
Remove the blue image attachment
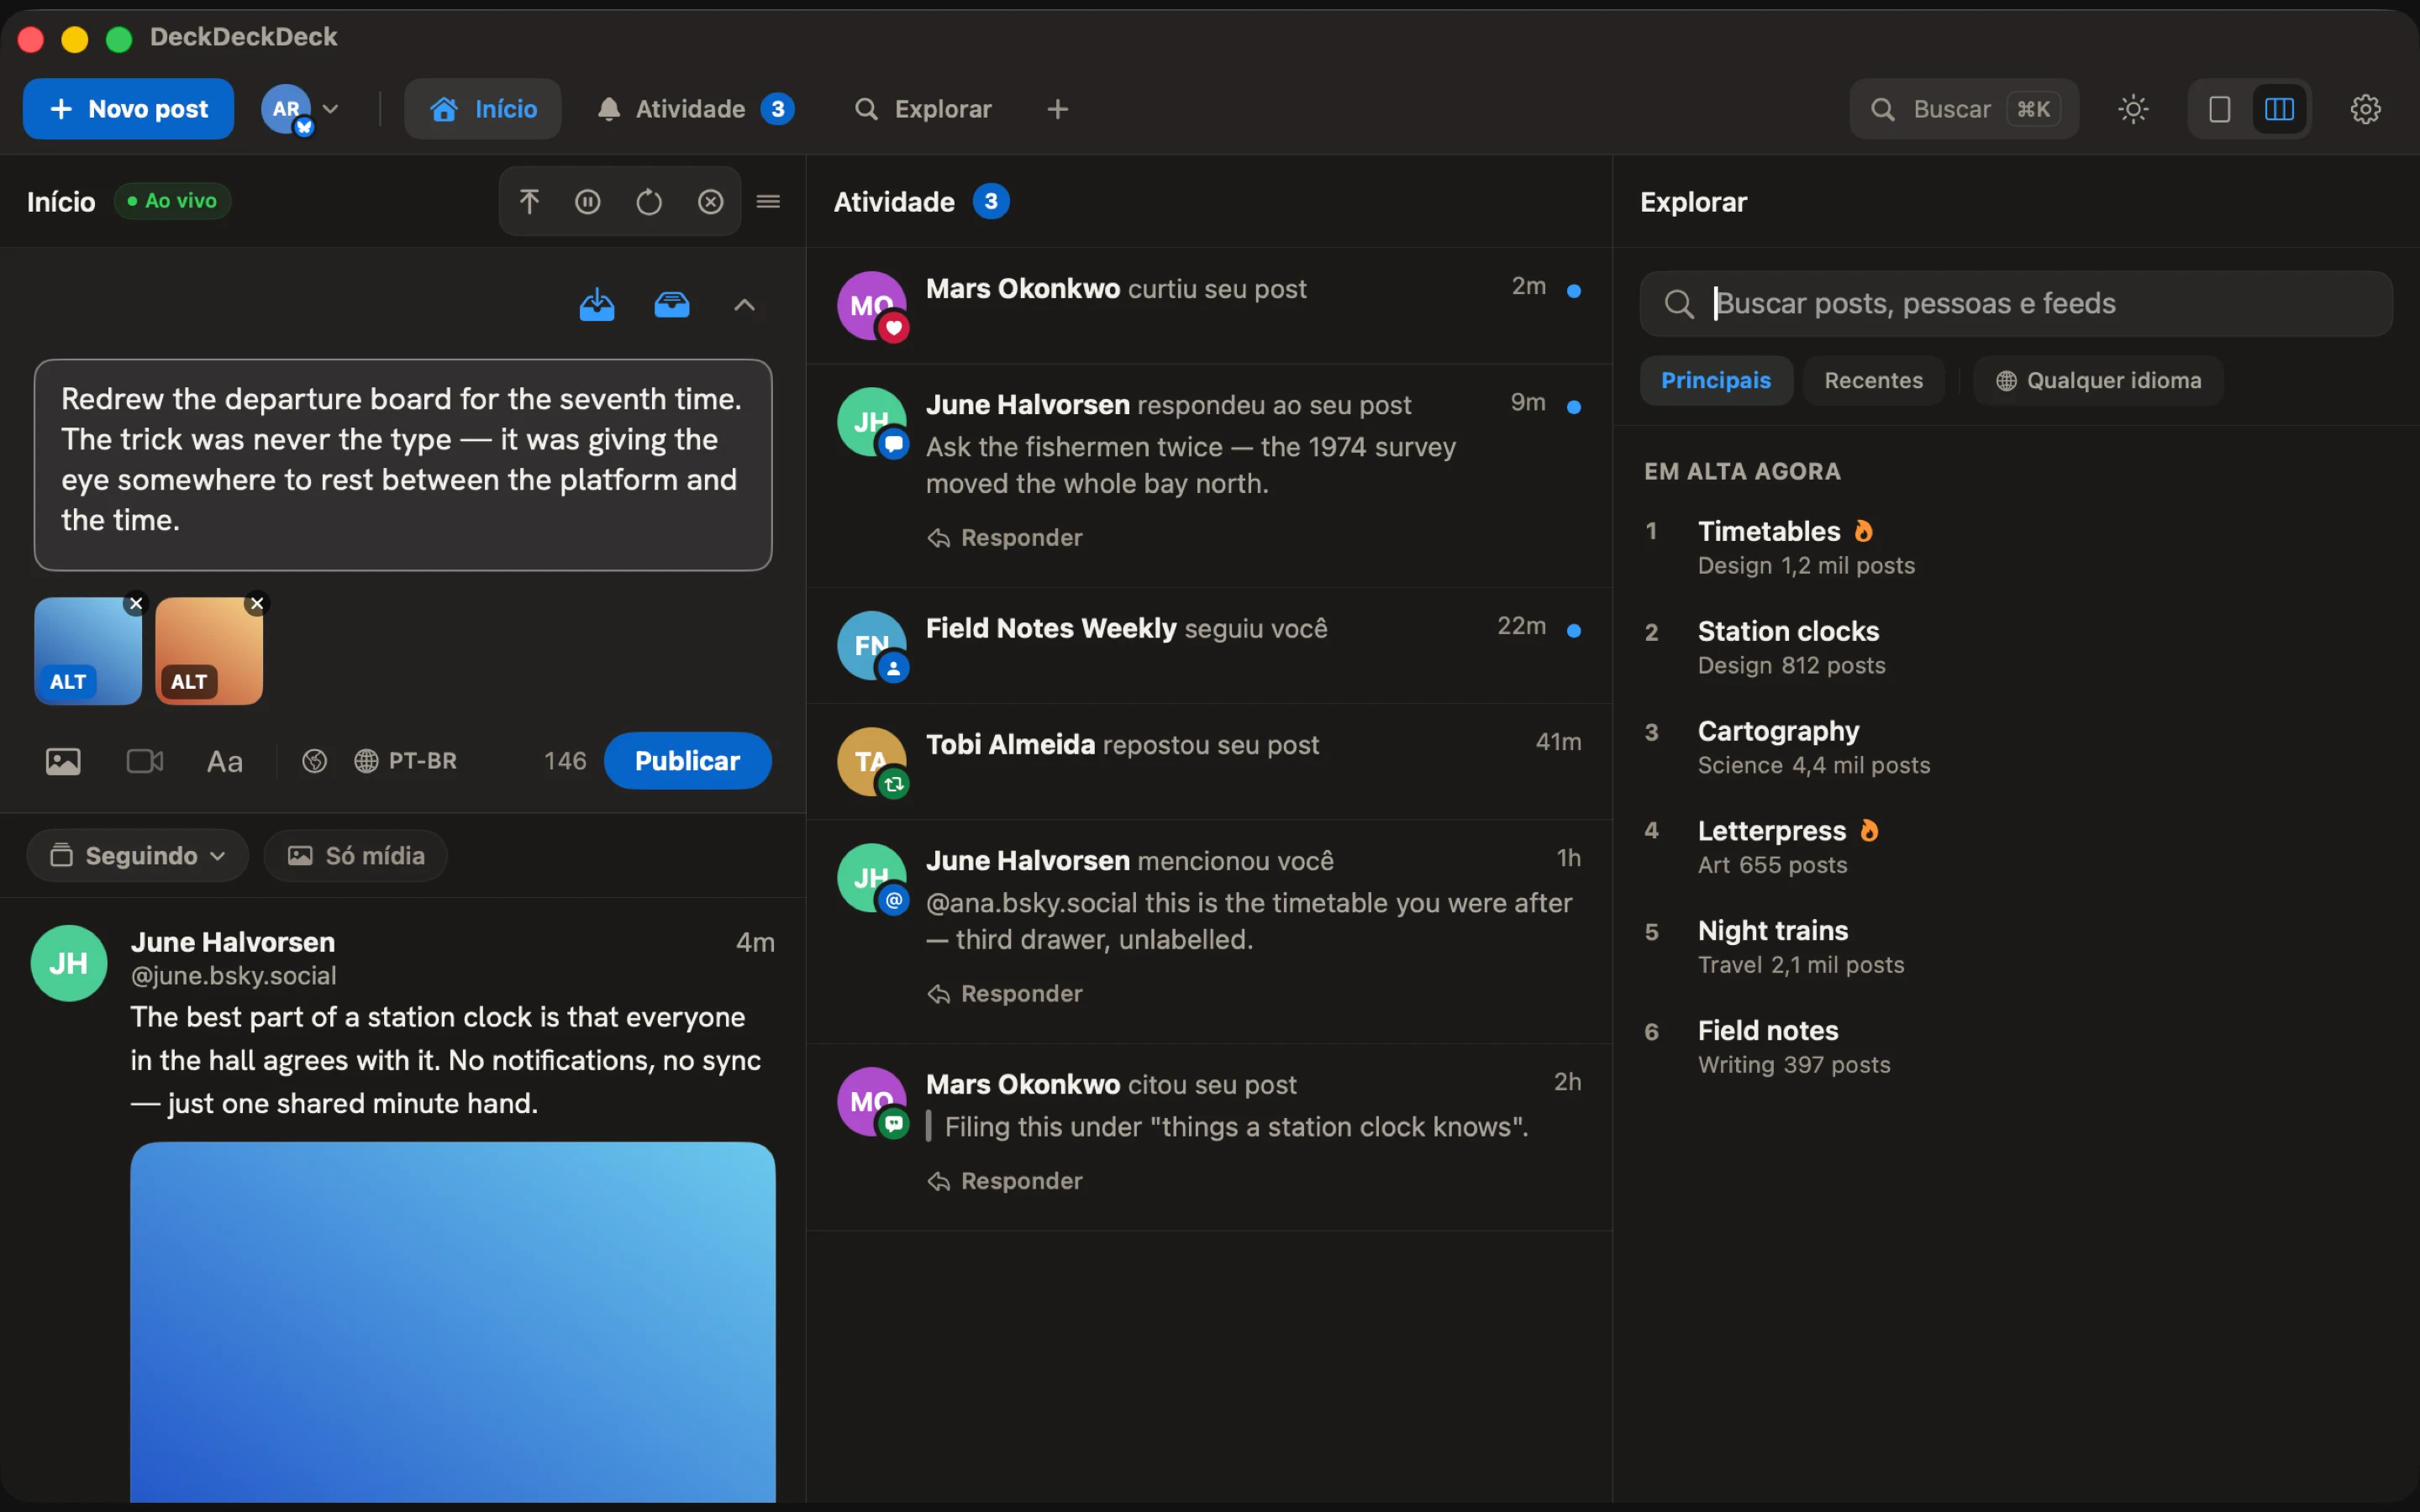136,603
